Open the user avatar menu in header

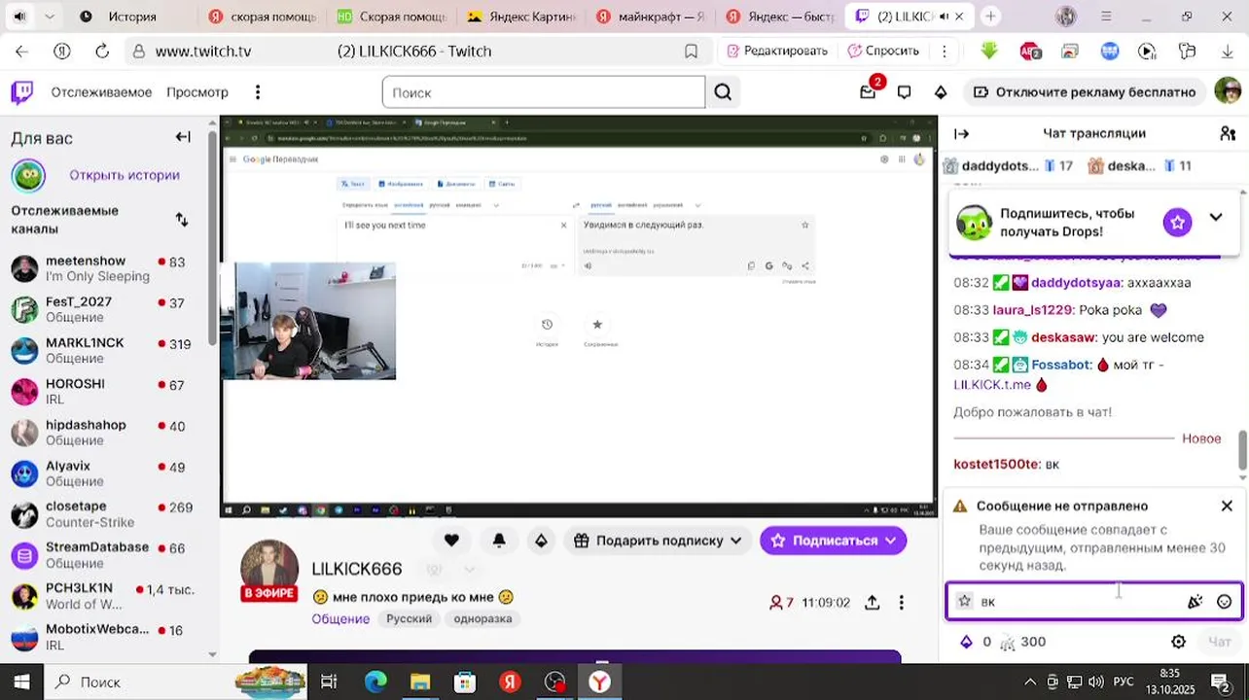pyautogui.click(x=1228, y=91)
